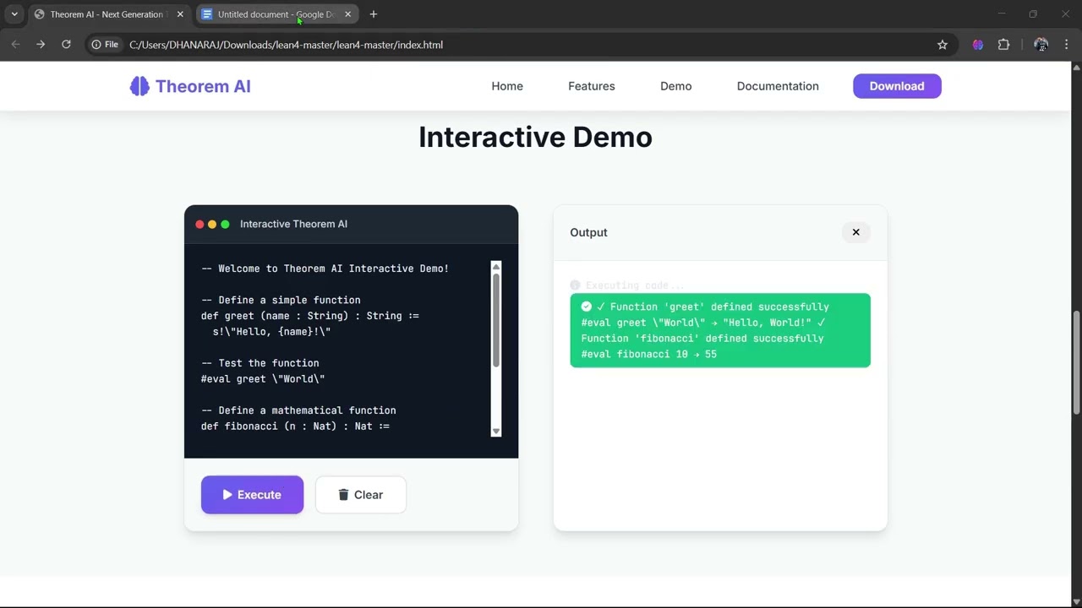Click the page scrollbar down arrow
Screen dimensions: 1082x608
pos(1076,601)
